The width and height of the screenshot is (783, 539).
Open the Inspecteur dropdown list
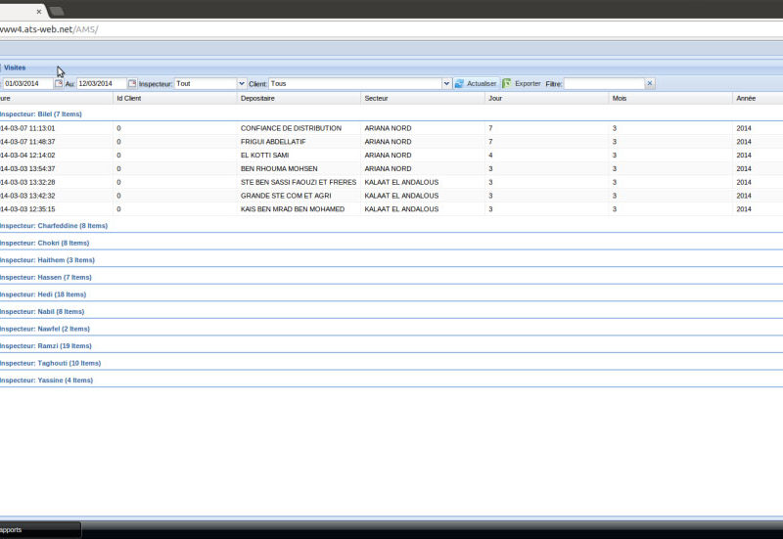pos(242,84)
